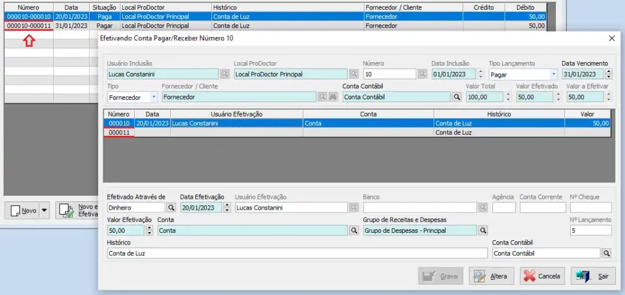Screen dimensions: 625x295
Task: Click Crédito column header in background list
Action: point(483,7)
